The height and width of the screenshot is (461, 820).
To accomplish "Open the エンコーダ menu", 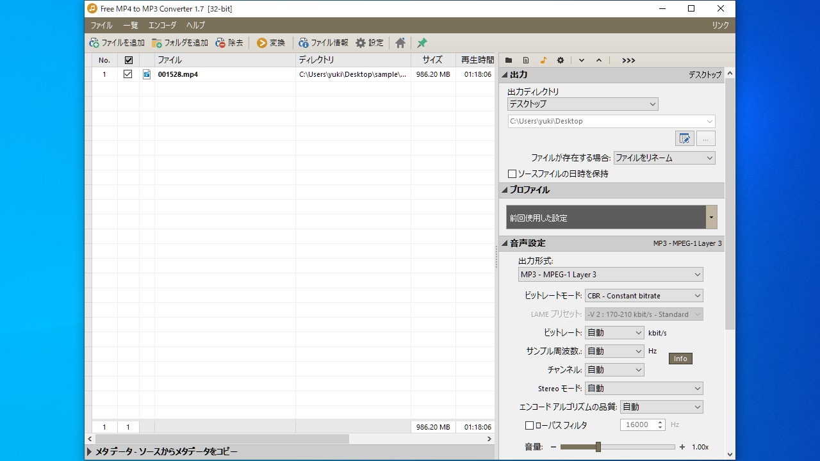I will coord(162,26).
